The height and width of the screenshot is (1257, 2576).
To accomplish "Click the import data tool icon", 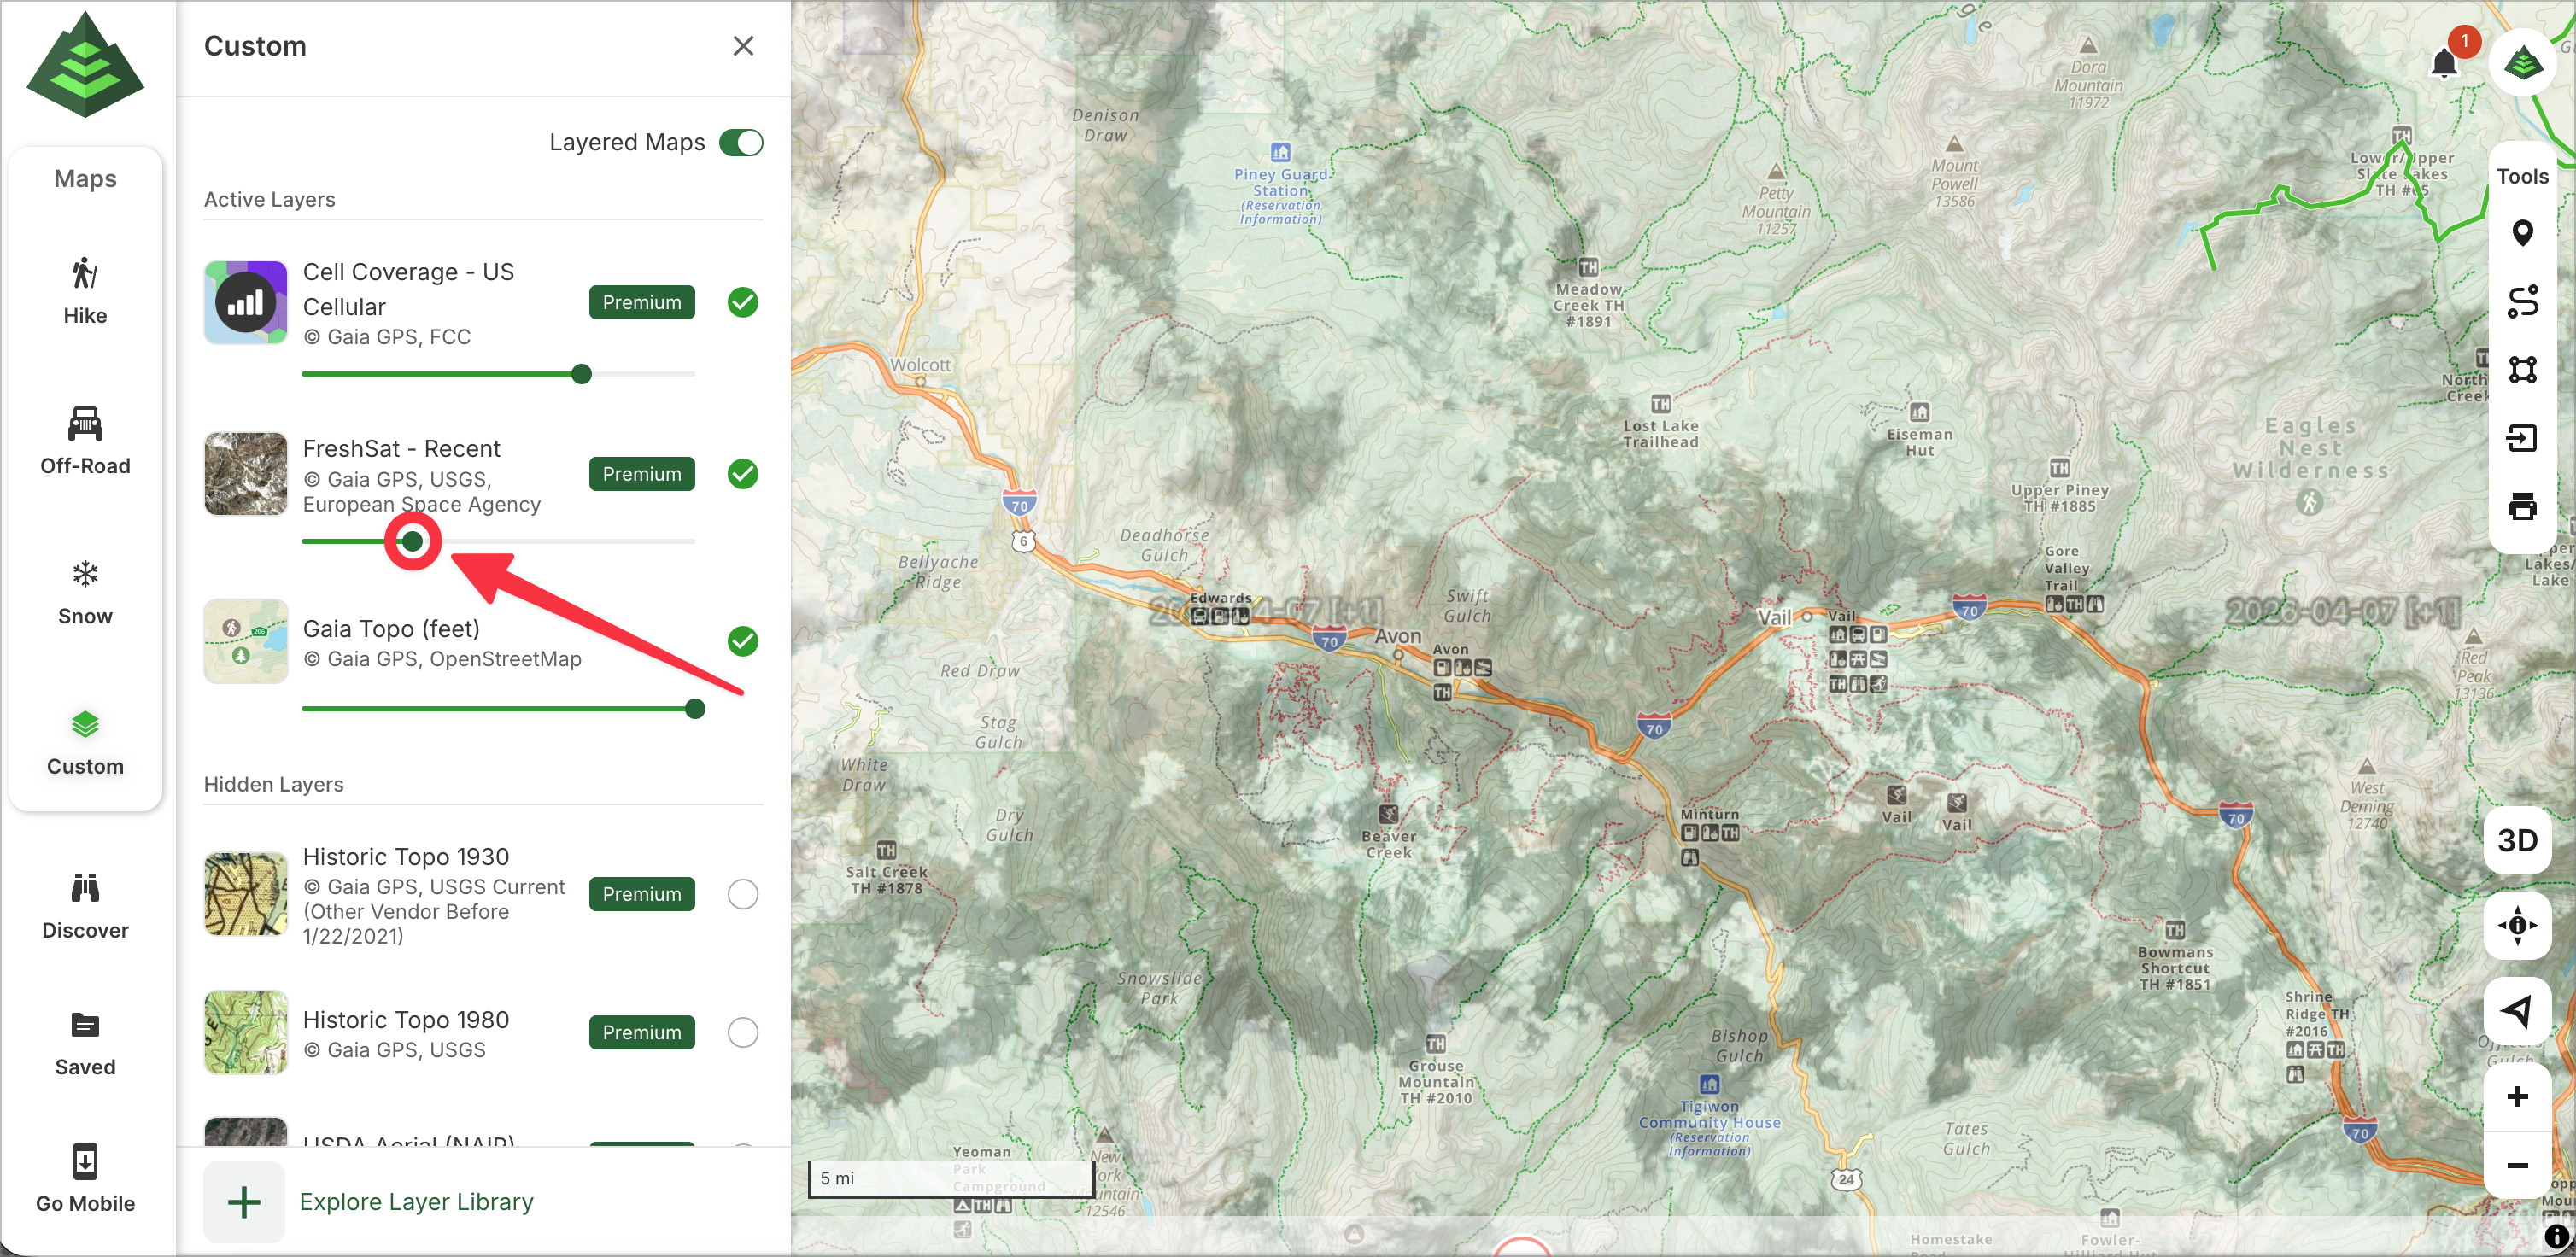I will (2521, 438).
